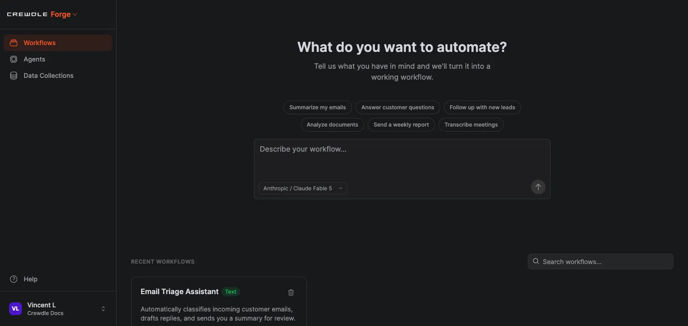The width and height of the screenshot is (688, 326).
Task: Expand the Vincent L account switcher chevrons
Action: (x=103, y=309)
